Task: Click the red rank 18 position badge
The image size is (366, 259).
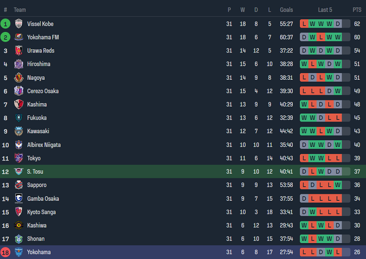Action: point(6,252)
